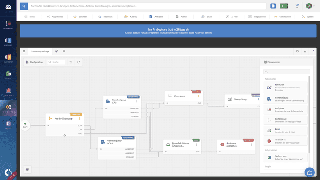Open options menu of Überprüfung node
320x180 pixels.
[x=258, y=100]
